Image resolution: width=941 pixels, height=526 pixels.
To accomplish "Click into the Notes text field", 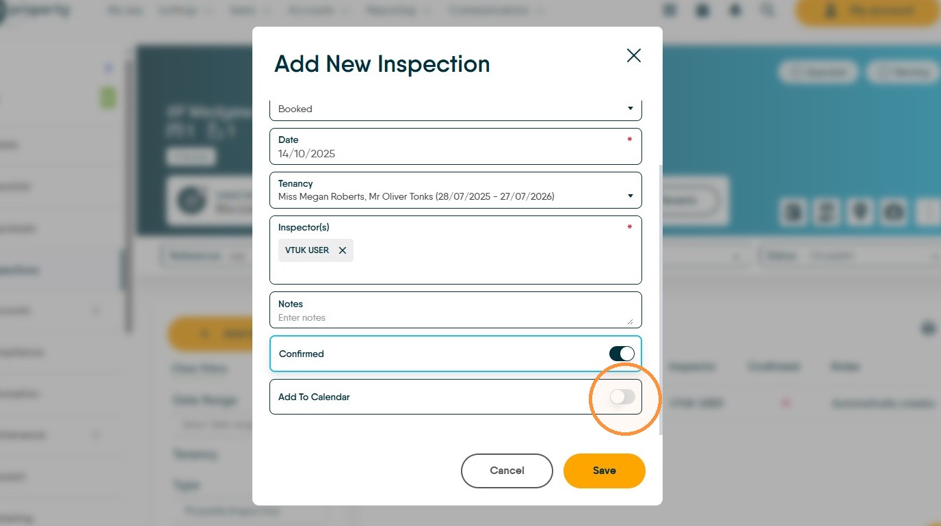I will pyautogui.click(x=455, y=310).
